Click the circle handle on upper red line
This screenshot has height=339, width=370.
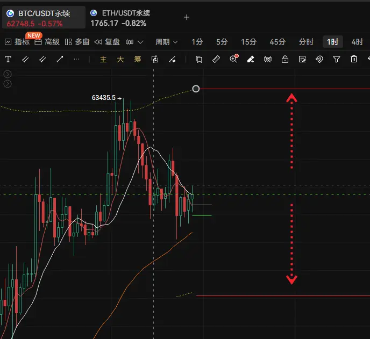tap(196, 89)
